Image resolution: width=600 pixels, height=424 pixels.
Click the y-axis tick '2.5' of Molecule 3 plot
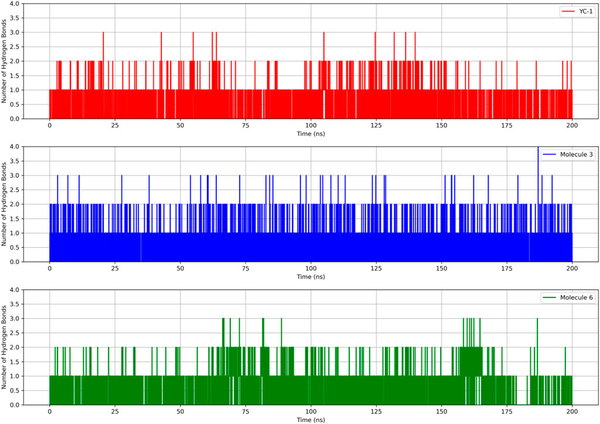tap(14, 190)
